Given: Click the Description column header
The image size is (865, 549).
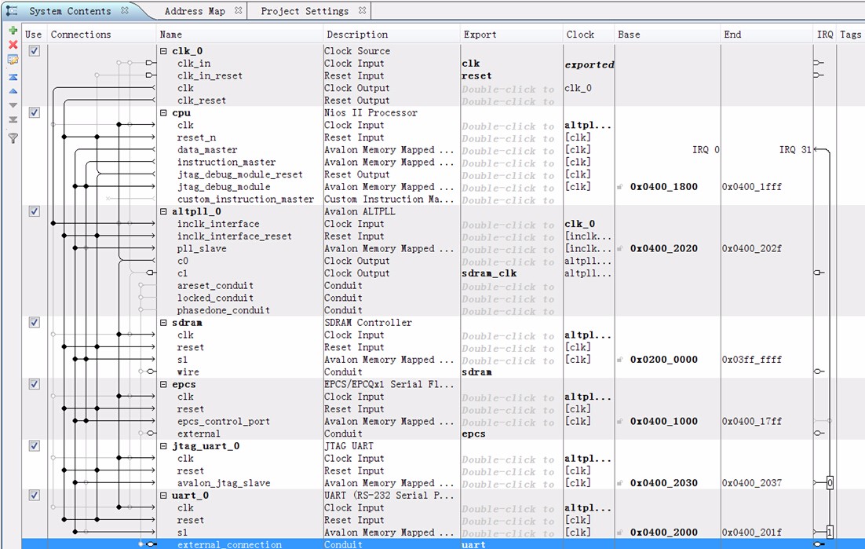Looking at the screenshot, I should coord(357,35).
